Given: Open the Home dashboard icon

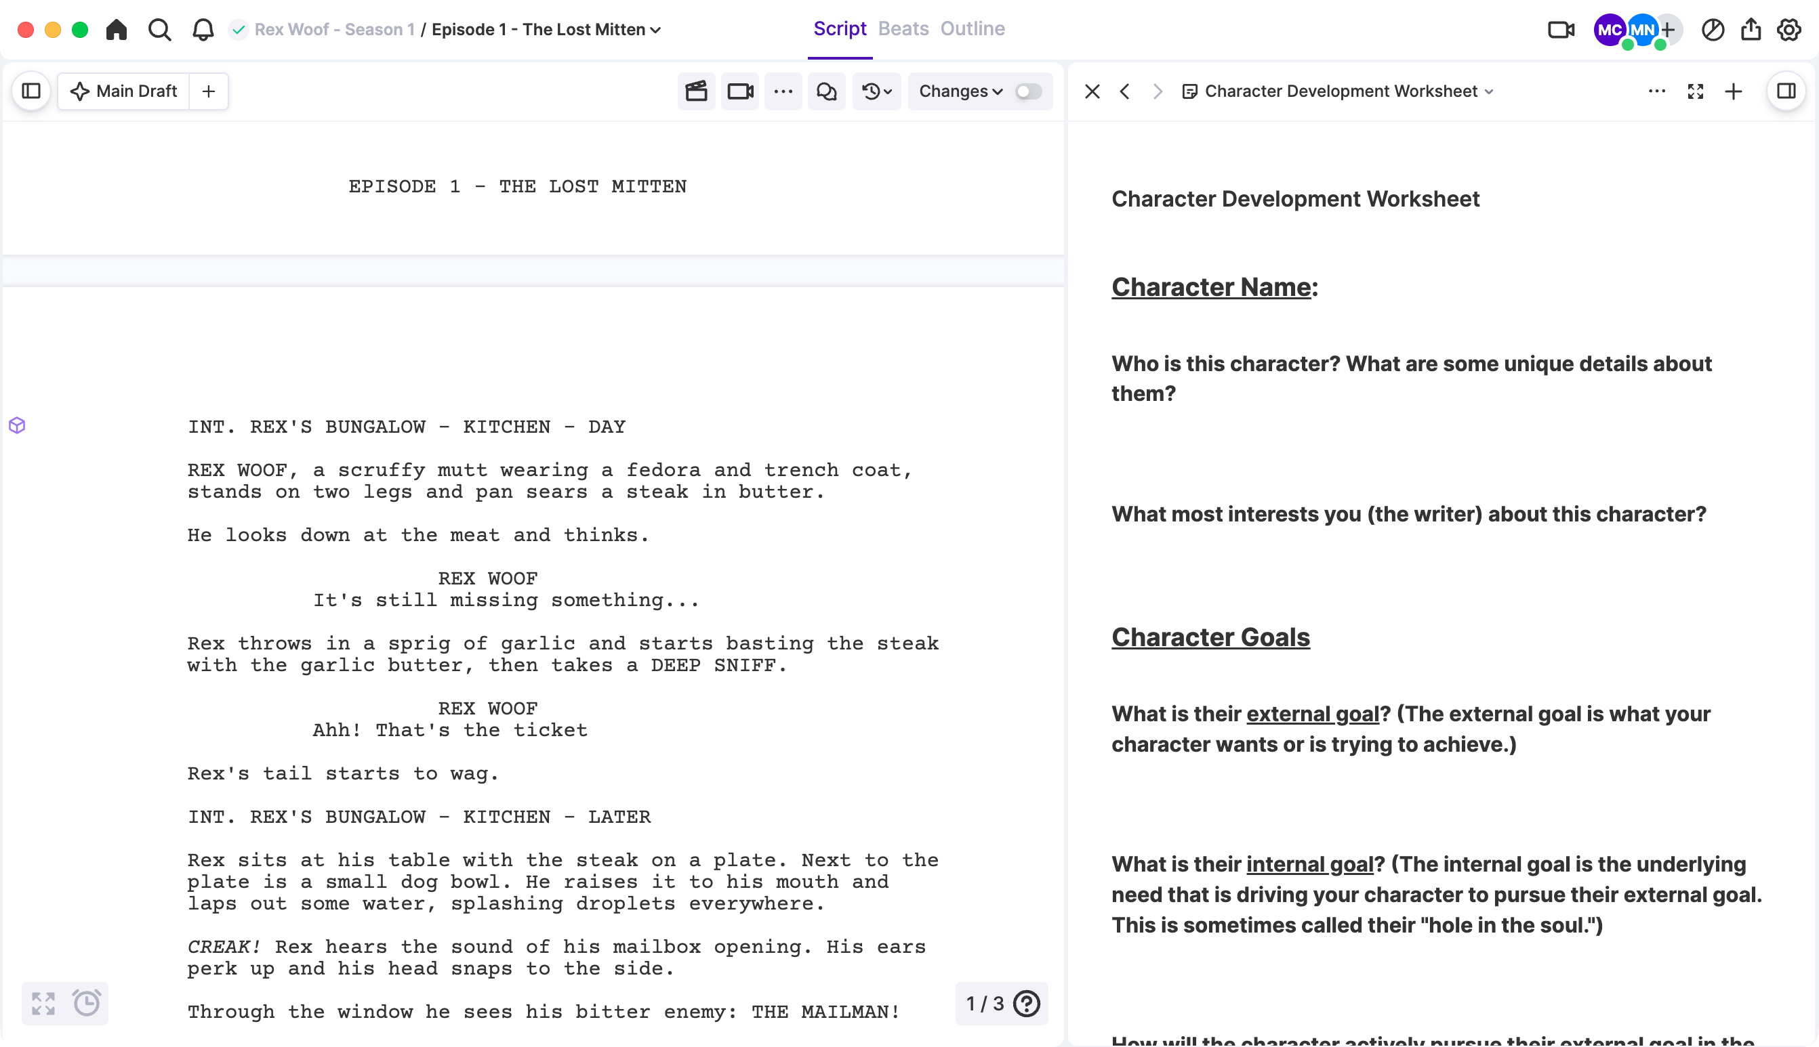Looking at the screenshot, I should pos(116,30).
